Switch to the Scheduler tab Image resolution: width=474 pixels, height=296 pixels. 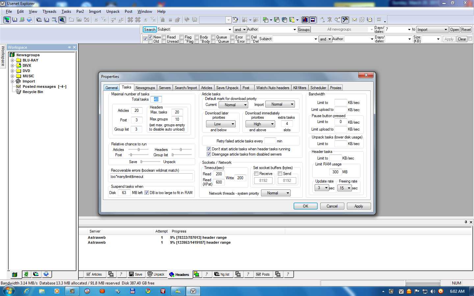coord(318,88)
